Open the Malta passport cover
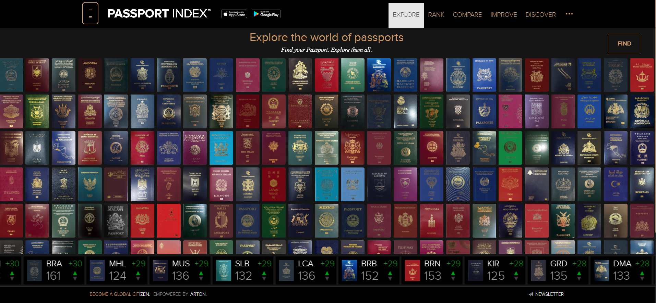Image resolution: width=656 pixels, height=303 pixels. pyautogui.click(x=221, y=221)
